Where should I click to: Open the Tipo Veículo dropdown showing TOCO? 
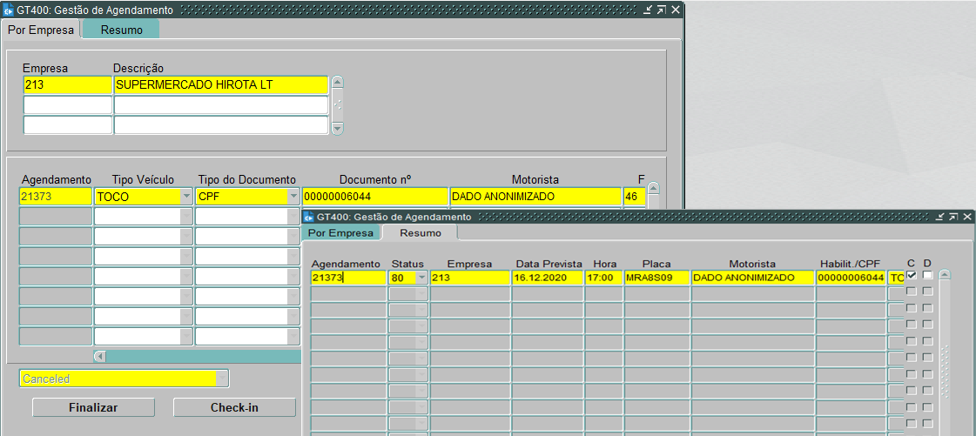[x=185, y=197]
